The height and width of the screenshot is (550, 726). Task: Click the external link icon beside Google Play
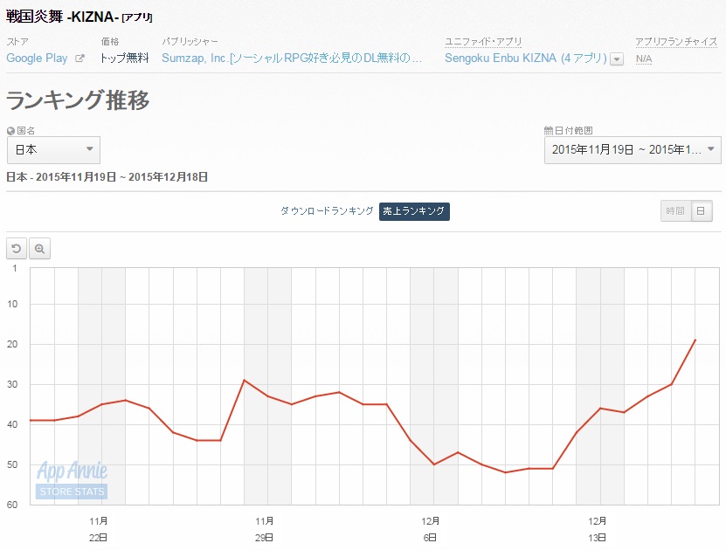click(80, 58)
